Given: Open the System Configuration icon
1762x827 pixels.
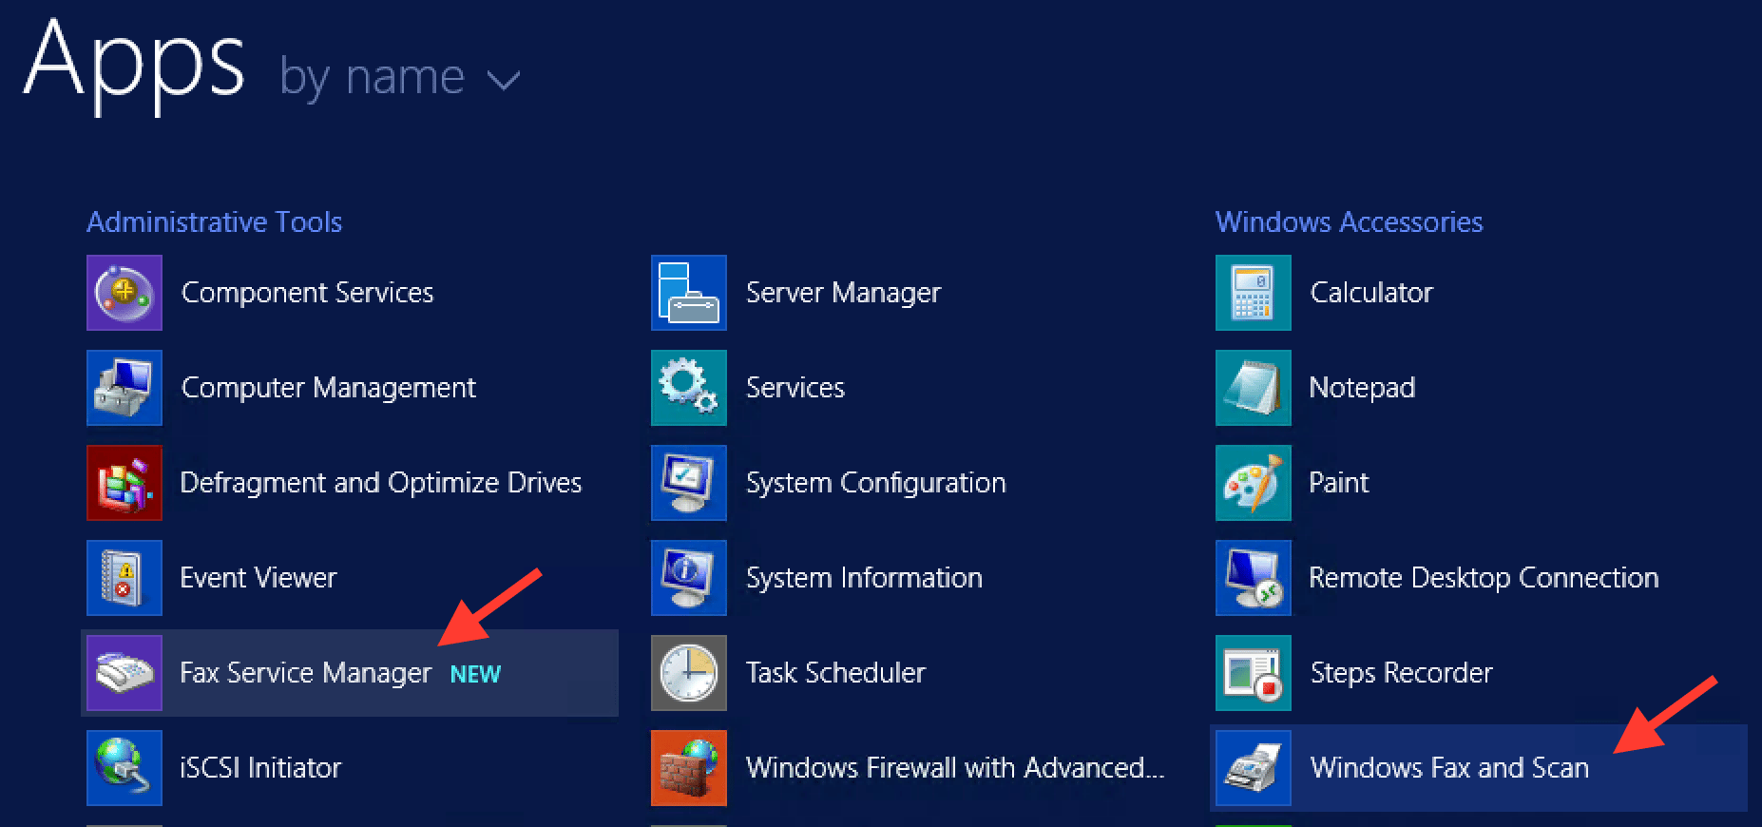Looking at the screenshot, I should [689, 483].
